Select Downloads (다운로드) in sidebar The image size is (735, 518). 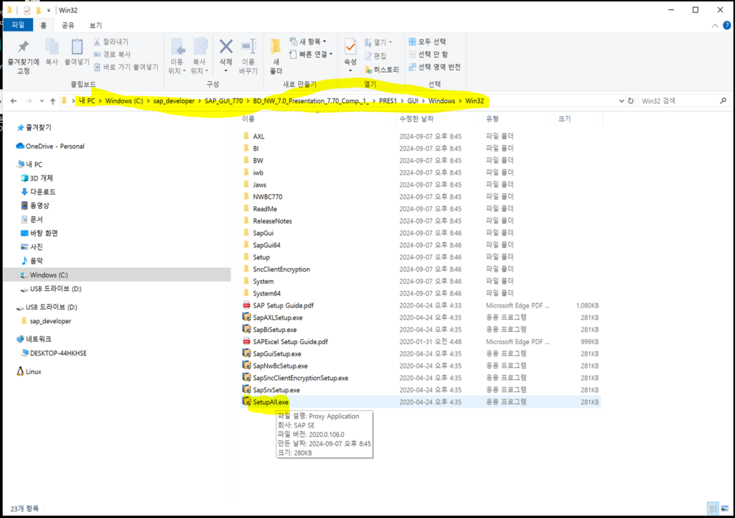coord(38,192)
